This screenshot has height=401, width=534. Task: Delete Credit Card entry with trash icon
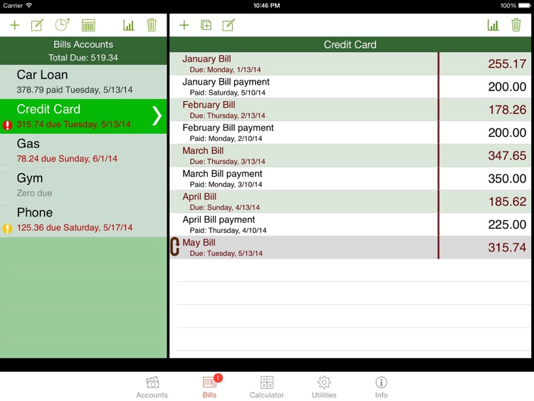click(516, 25)
